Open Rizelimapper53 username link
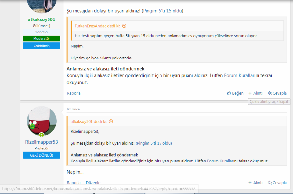Screen dimensions: 293x194 (41, 142)
